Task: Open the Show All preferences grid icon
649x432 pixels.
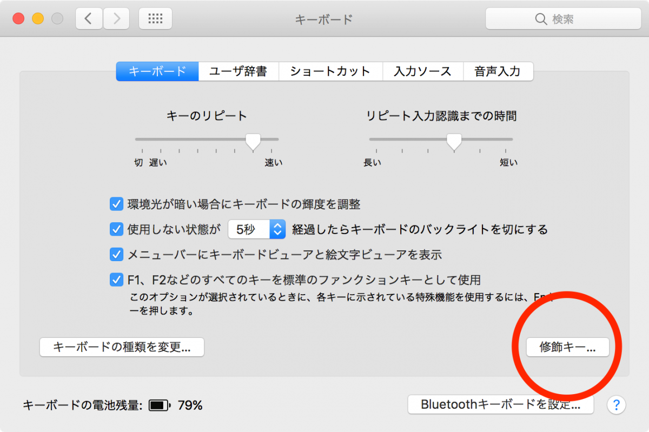Action: 155,18
